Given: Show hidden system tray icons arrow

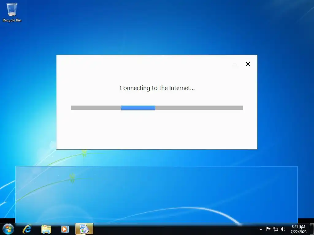Looking at the screenshot, I should coord(261,229).
